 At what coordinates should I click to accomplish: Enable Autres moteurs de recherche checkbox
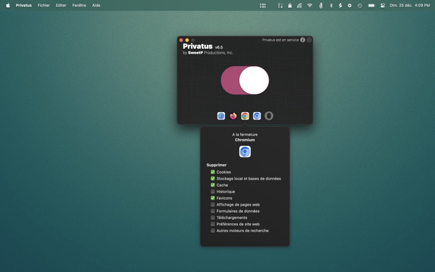pos(213,231)
